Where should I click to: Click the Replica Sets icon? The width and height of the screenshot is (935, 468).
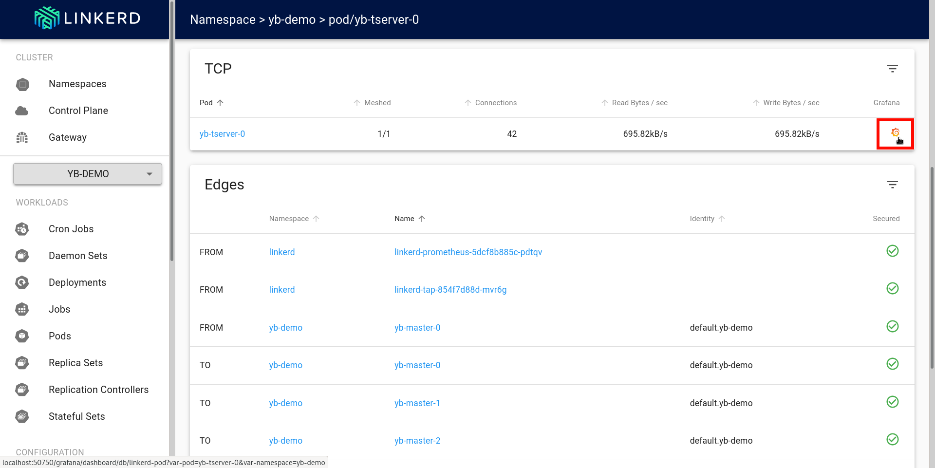click(22, 363)
